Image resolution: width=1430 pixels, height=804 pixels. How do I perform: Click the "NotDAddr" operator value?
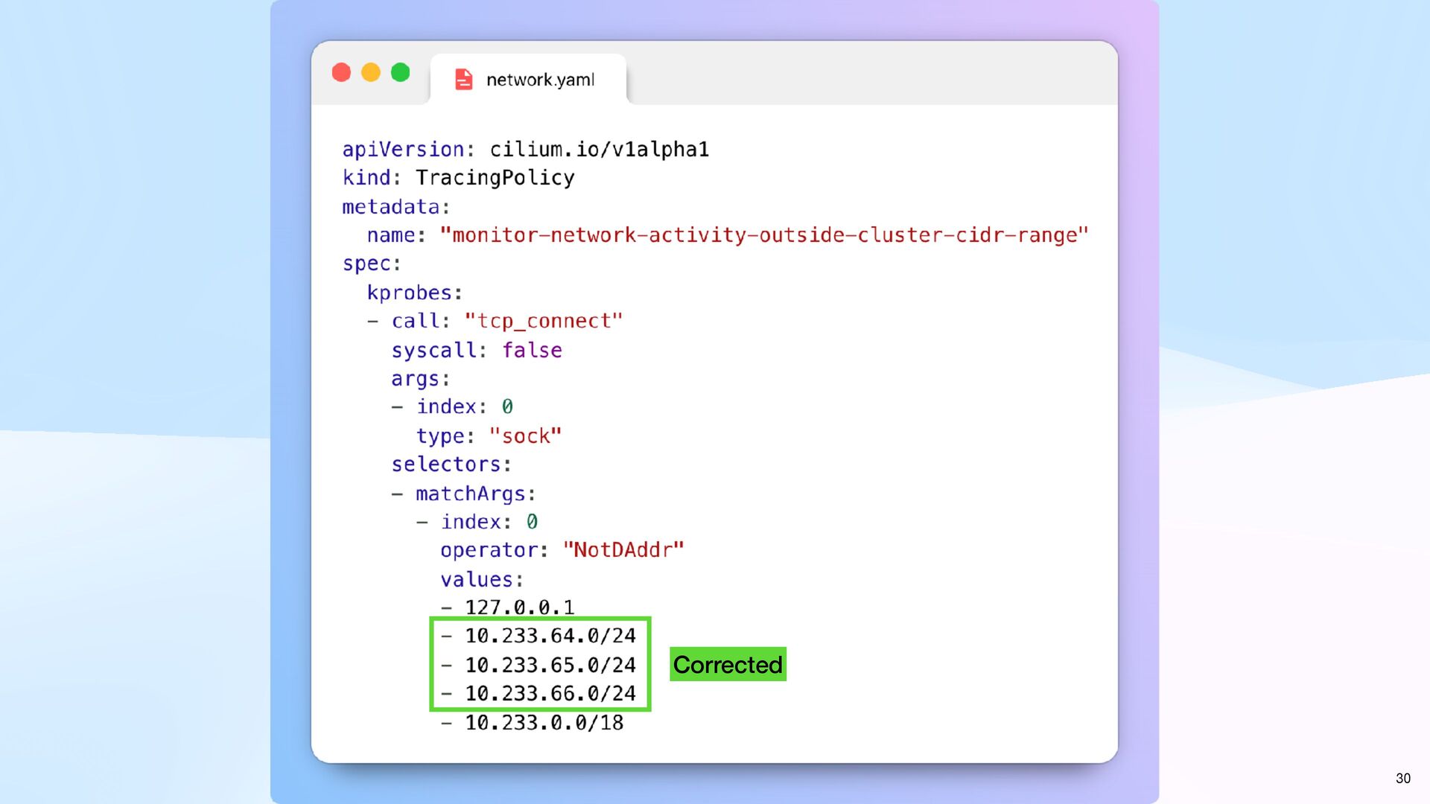tap(623, 550)
